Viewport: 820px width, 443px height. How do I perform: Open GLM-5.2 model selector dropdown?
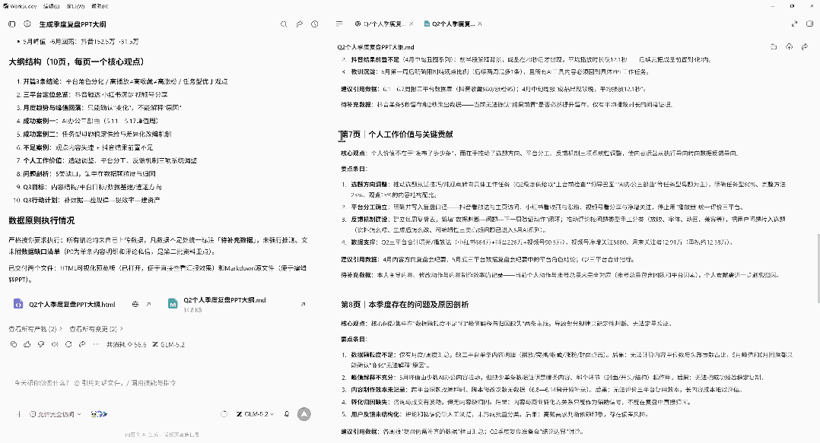coord(256,414)
